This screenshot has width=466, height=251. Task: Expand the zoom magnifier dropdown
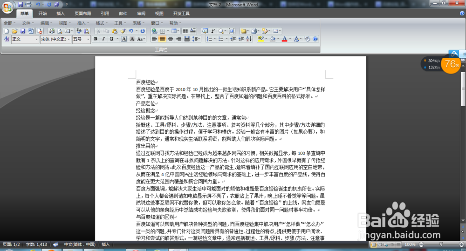225,31
